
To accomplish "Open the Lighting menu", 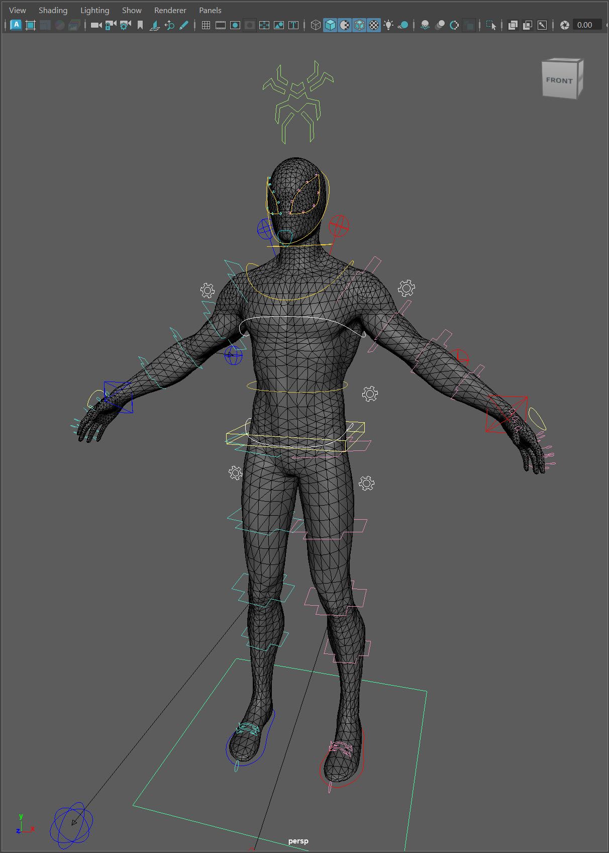I will pyautogui.click(x=94, y=10).
